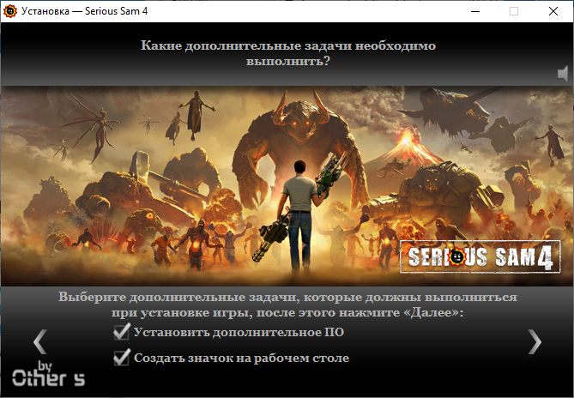Uncheck "Создать значок на рабочем столе" checkbox
Viewport: 574px width, 398px height.
[122, 358]
